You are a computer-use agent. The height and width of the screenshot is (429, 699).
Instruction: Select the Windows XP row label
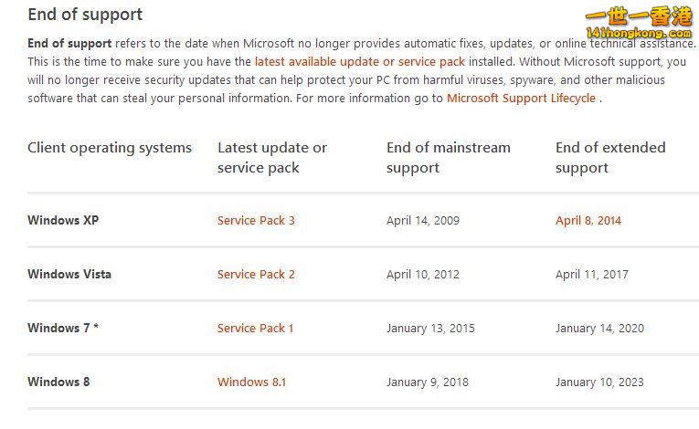pos(63,221)
